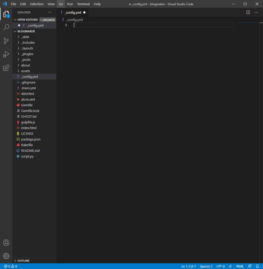Open the Accounts icon

(x=6, y=243)
